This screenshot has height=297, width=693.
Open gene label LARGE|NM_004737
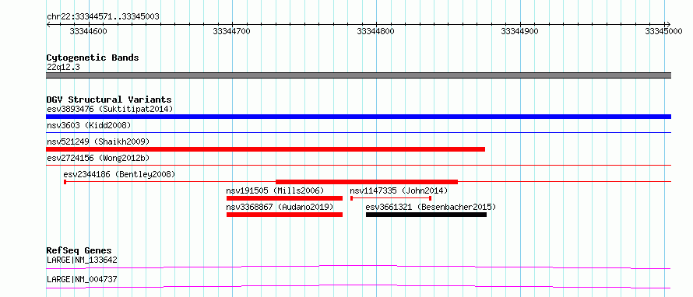83,279
